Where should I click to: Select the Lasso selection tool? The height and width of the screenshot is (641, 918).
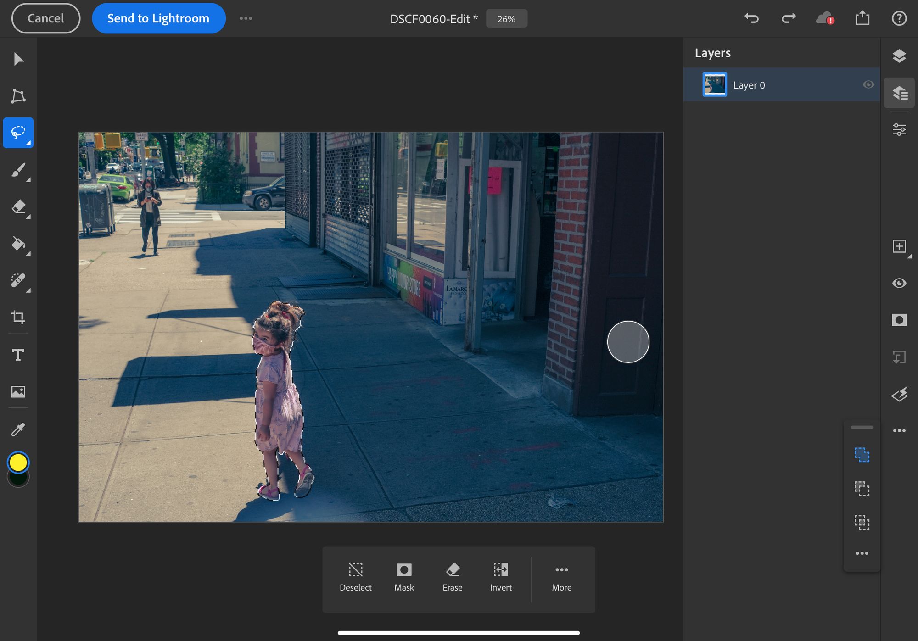click(18, 133)
